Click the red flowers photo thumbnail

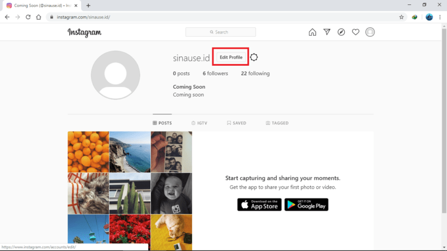click(x=130, y=229)
